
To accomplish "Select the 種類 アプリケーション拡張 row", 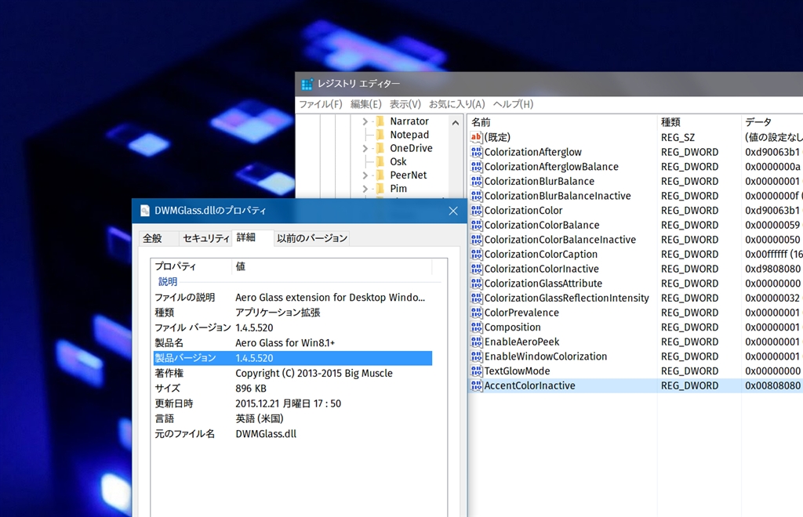I will (292, 313).
